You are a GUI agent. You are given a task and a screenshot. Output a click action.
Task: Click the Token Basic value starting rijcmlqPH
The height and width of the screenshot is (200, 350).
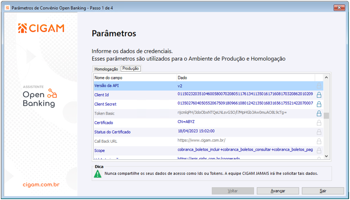232,112
